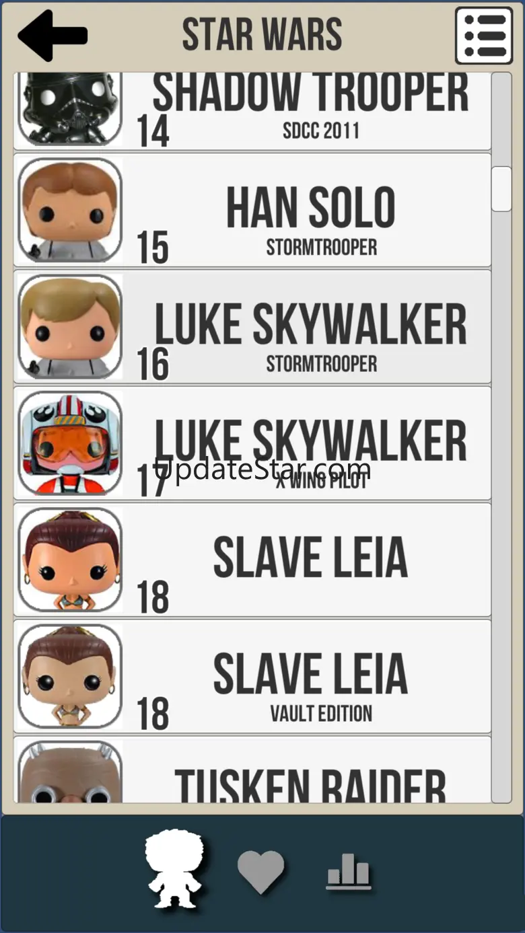Viewport: 525px width, 933px height.
Task: Select the Tusken Raider list entry
Action: tap(252, 770)
